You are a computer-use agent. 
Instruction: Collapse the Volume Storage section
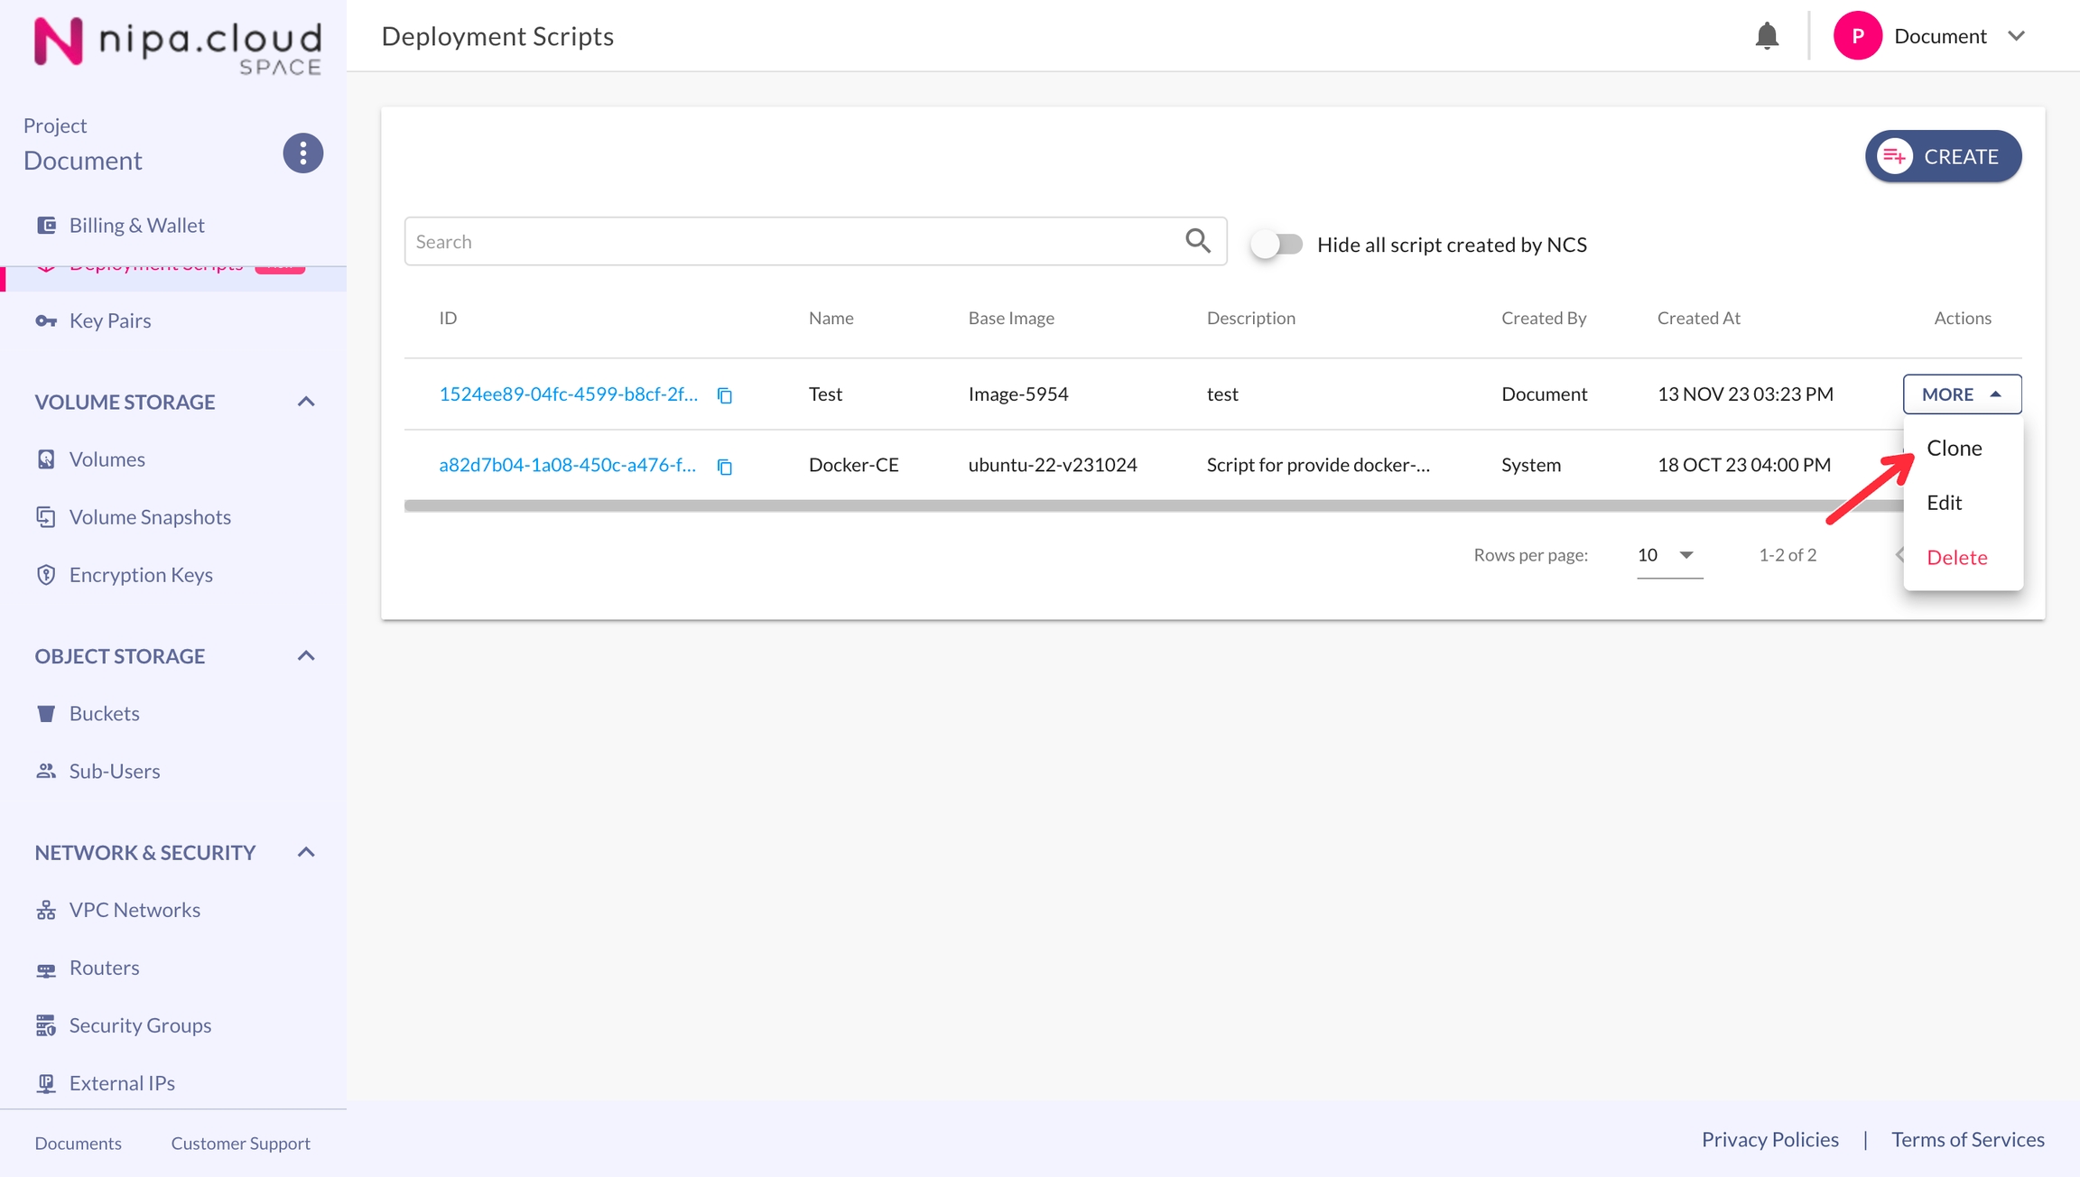(306, 402)
